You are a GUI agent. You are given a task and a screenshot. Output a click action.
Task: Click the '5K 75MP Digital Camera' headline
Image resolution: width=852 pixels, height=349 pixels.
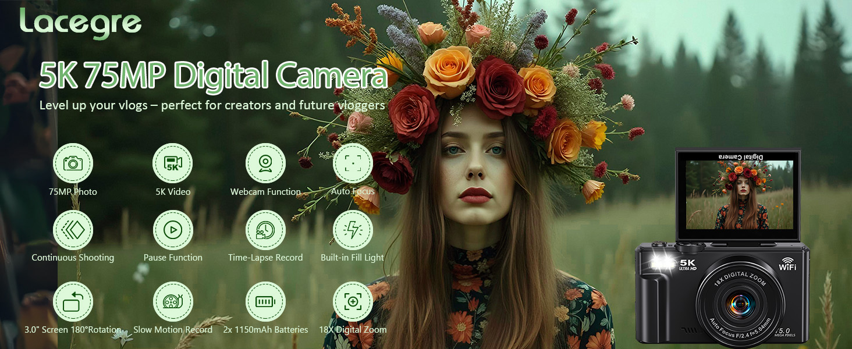point(213,76)
